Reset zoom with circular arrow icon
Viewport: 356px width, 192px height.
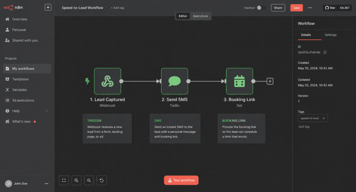tap(102, 181)
